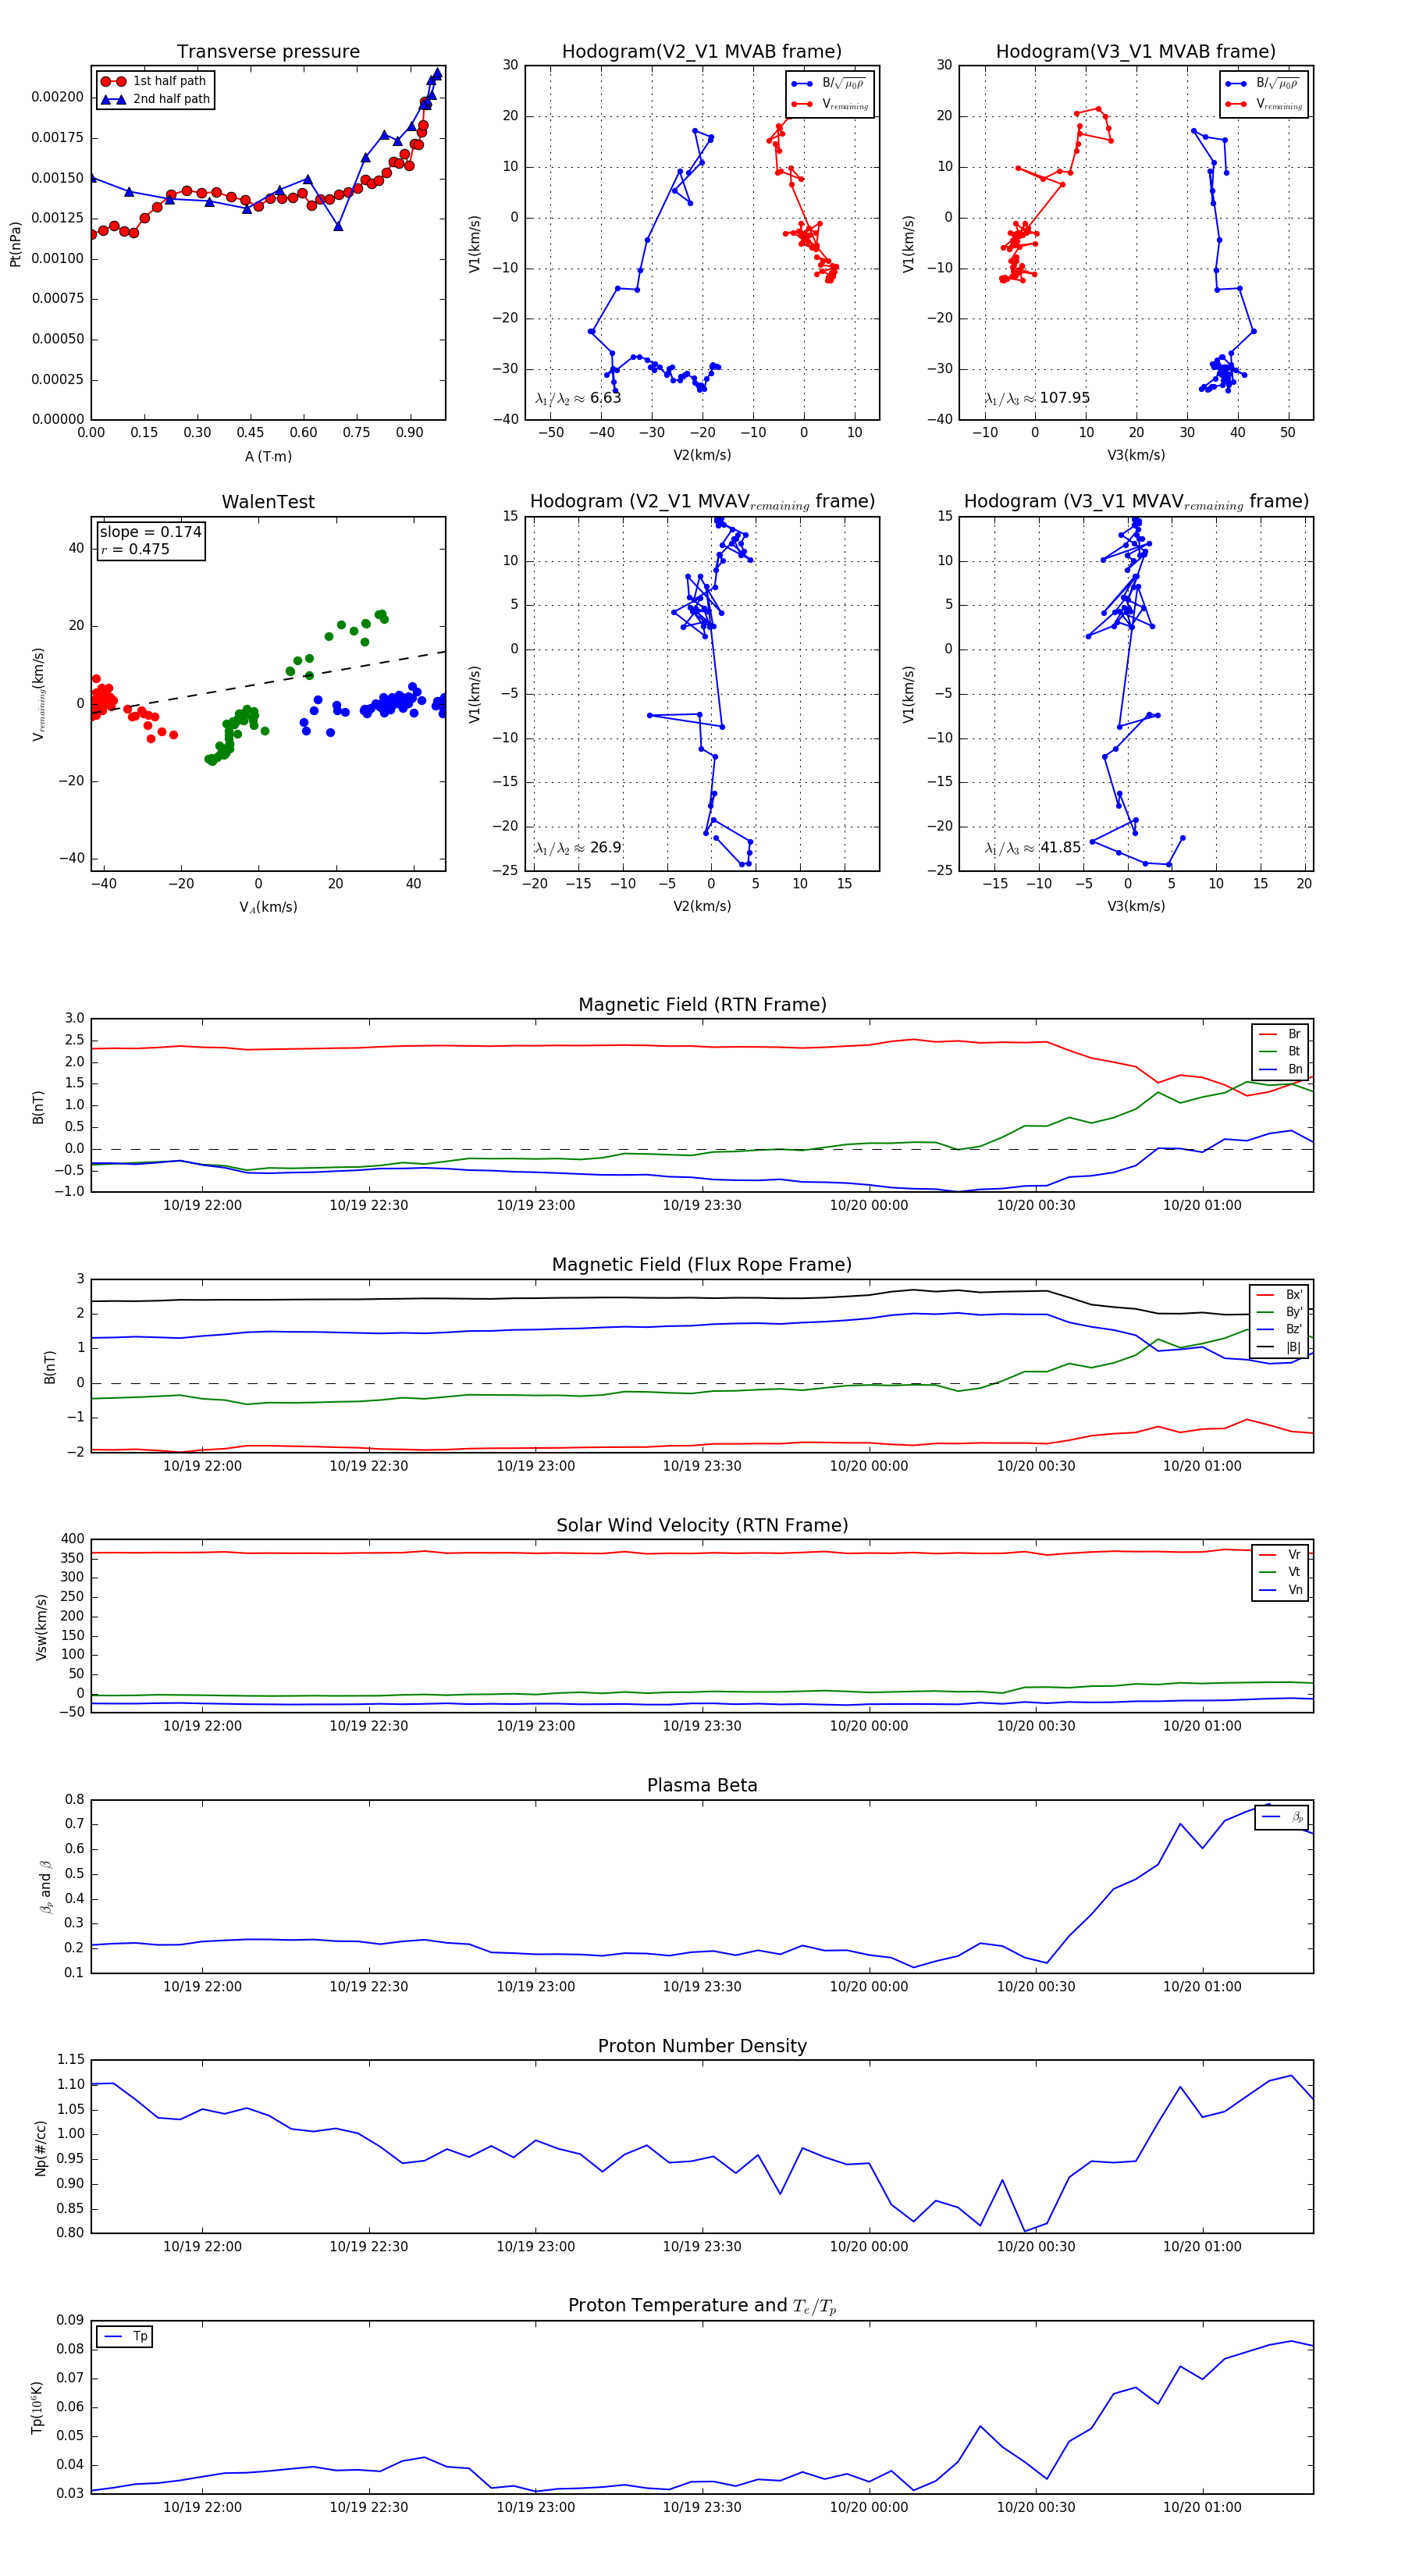Click the 'Hodogram(V3_V1 MVAB frame)' title
Image resolution: width=1405 pixels, height=2576 pixels.
[x=1135, y=52]
